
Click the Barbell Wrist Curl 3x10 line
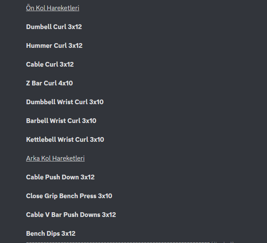coord(61,121)
